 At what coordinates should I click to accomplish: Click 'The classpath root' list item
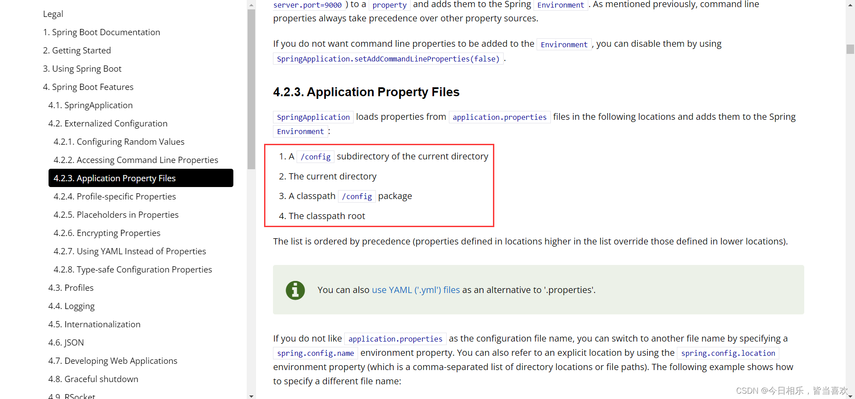tap(327, 216)
